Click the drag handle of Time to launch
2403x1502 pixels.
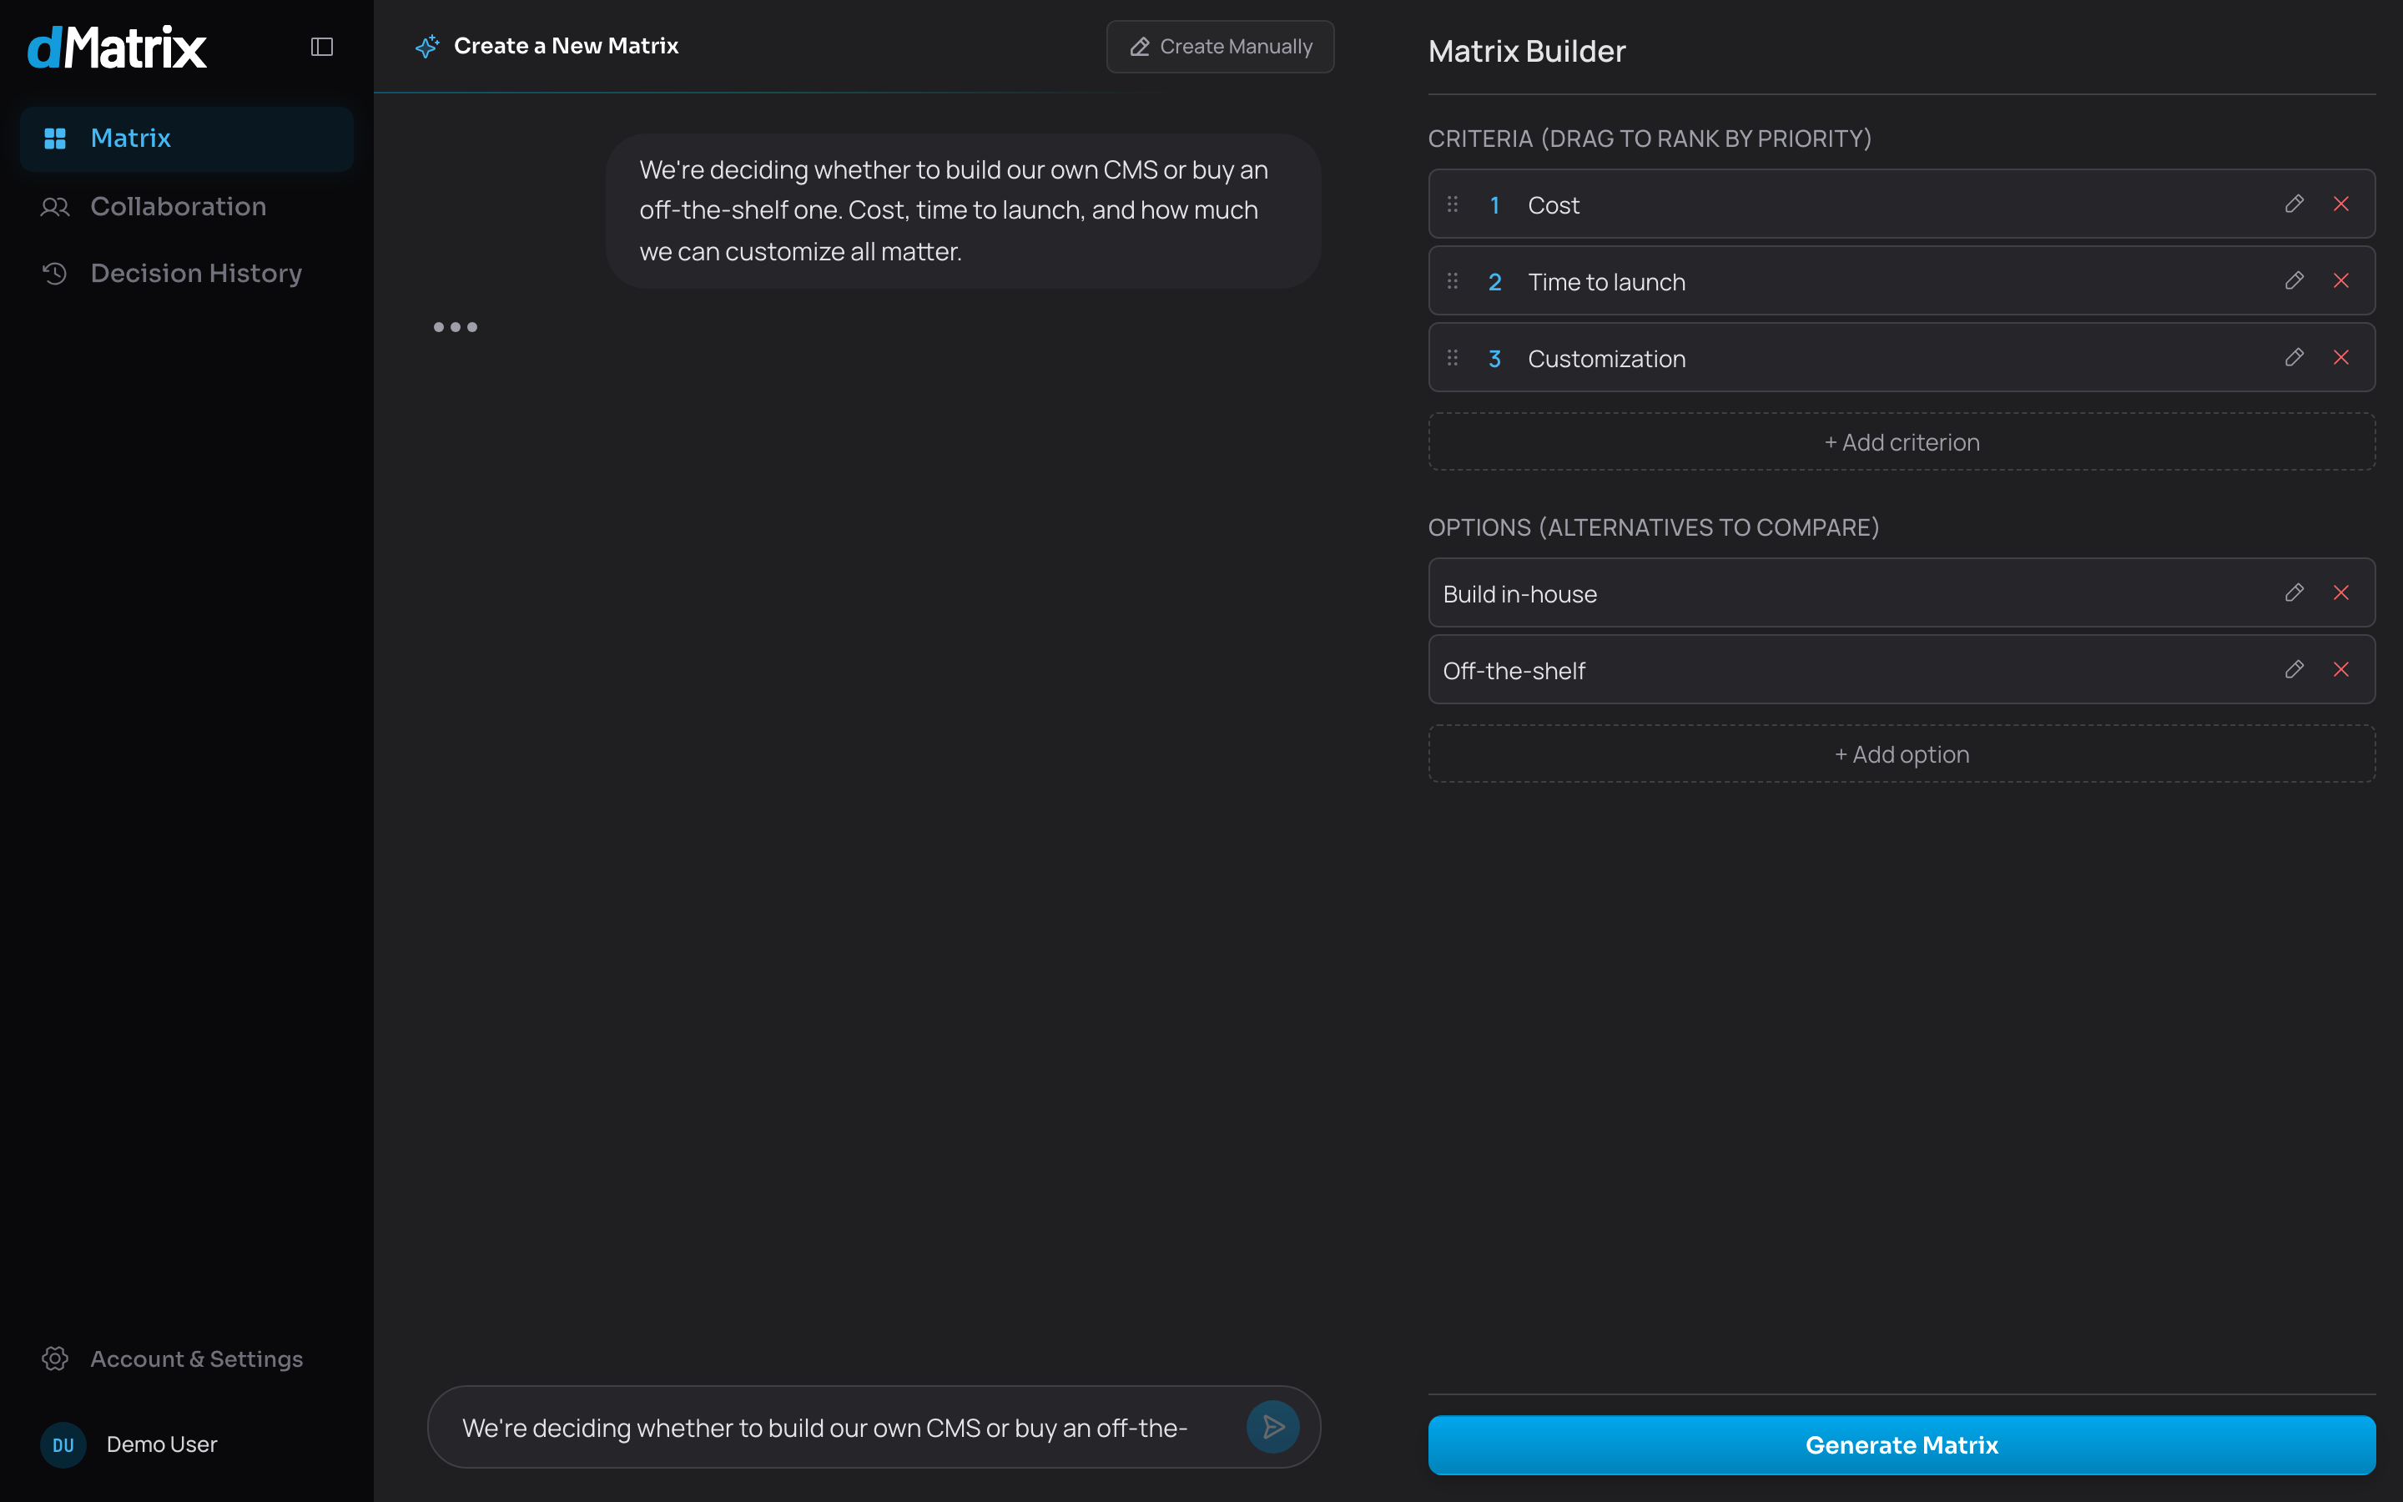(x=1453, y=280)
